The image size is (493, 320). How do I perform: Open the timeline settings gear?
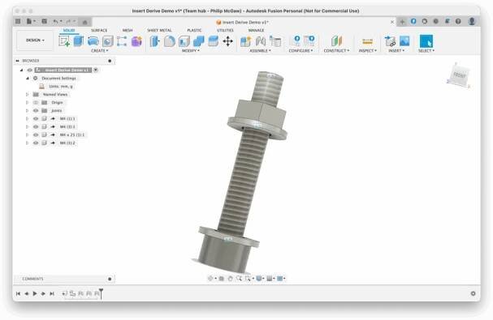473,293
